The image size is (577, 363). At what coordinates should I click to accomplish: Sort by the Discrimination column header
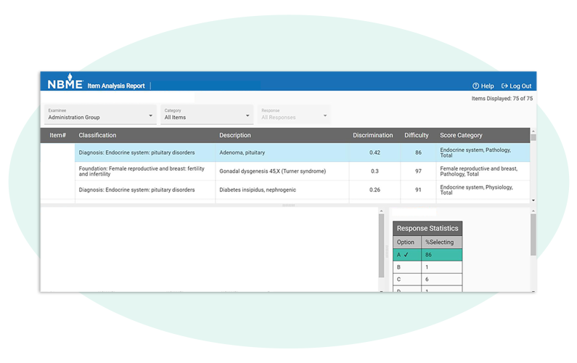(372, 135)
